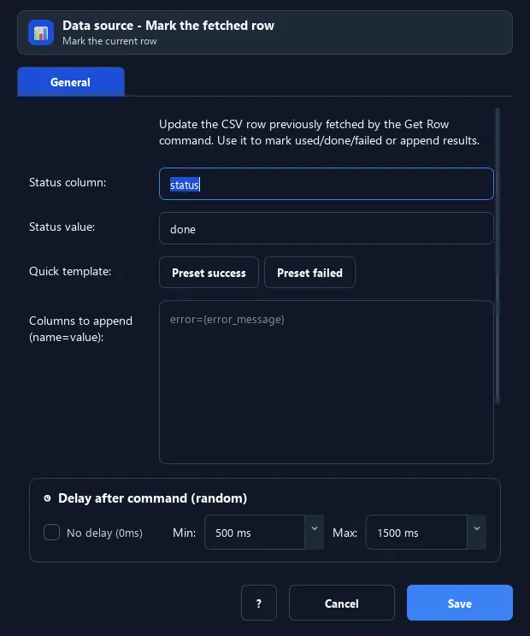This screenshot has width=530, height=636.
Task: Save the command settings
Action: coord(459,603)
